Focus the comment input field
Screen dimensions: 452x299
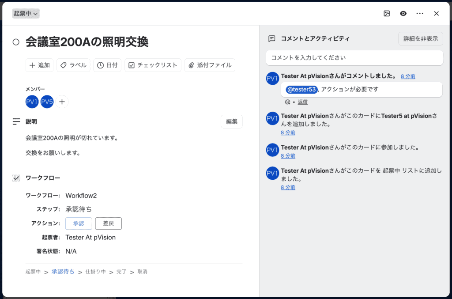354,58
